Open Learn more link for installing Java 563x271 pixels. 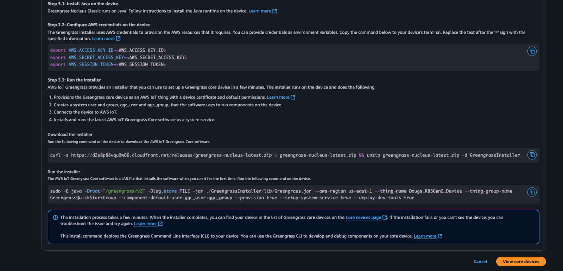pos(260,11)
